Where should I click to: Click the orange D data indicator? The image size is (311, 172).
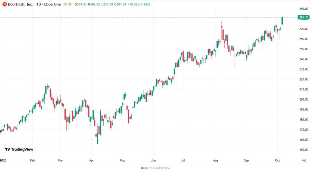tap(70, 4)
